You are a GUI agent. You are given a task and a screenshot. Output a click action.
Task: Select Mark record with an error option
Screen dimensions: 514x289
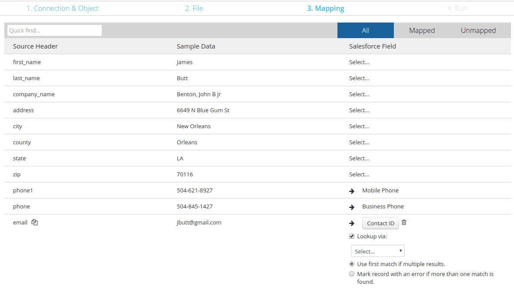point(352,274)
